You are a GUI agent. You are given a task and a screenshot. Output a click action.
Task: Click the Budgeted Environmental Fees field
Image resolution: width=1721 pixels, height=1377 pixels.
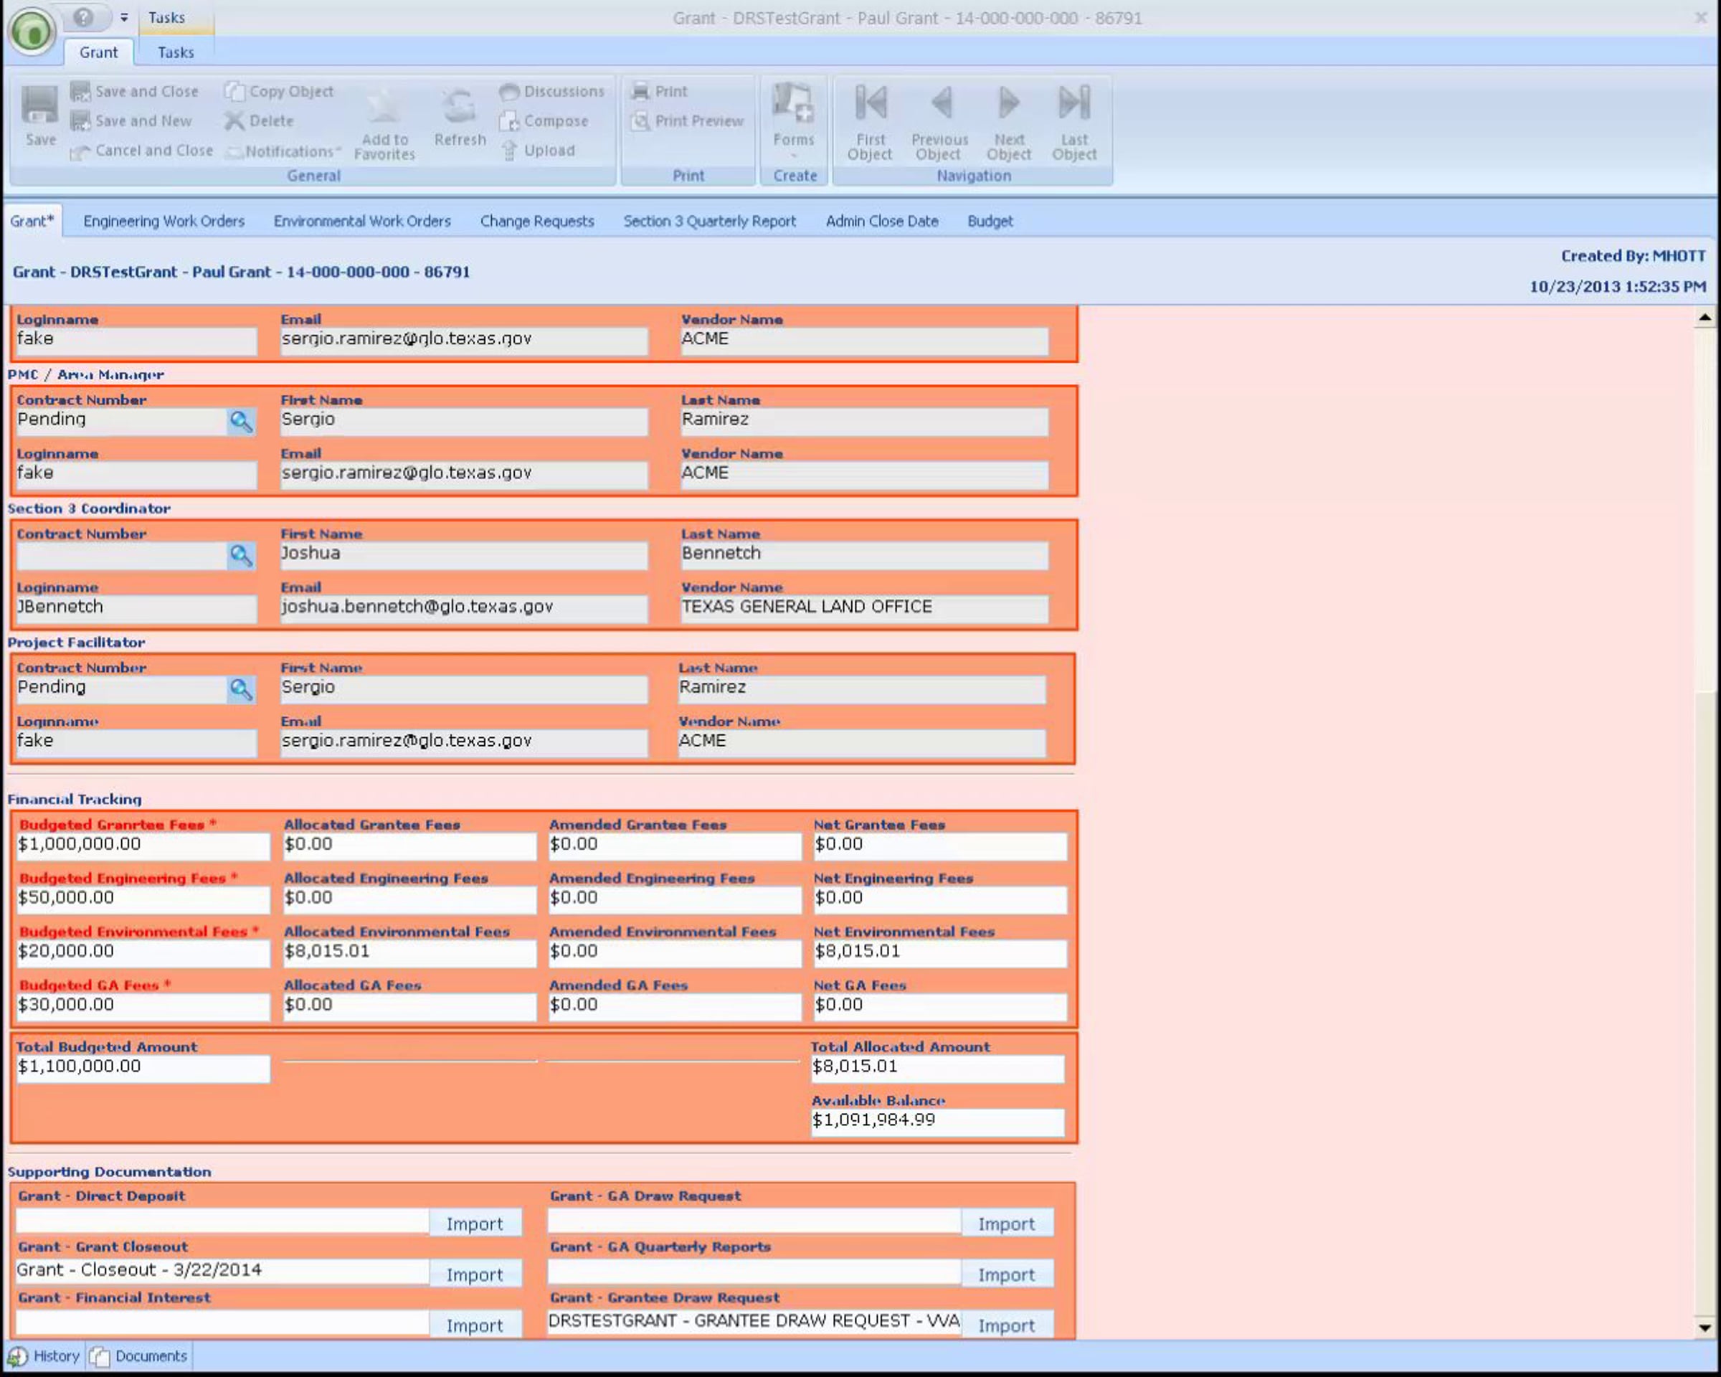(143, 952)
